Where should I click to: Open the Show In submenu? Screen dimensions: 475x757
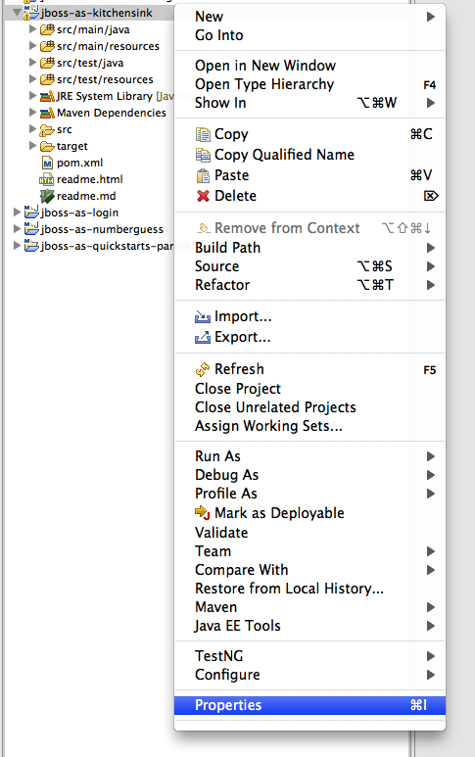(309, 103)
